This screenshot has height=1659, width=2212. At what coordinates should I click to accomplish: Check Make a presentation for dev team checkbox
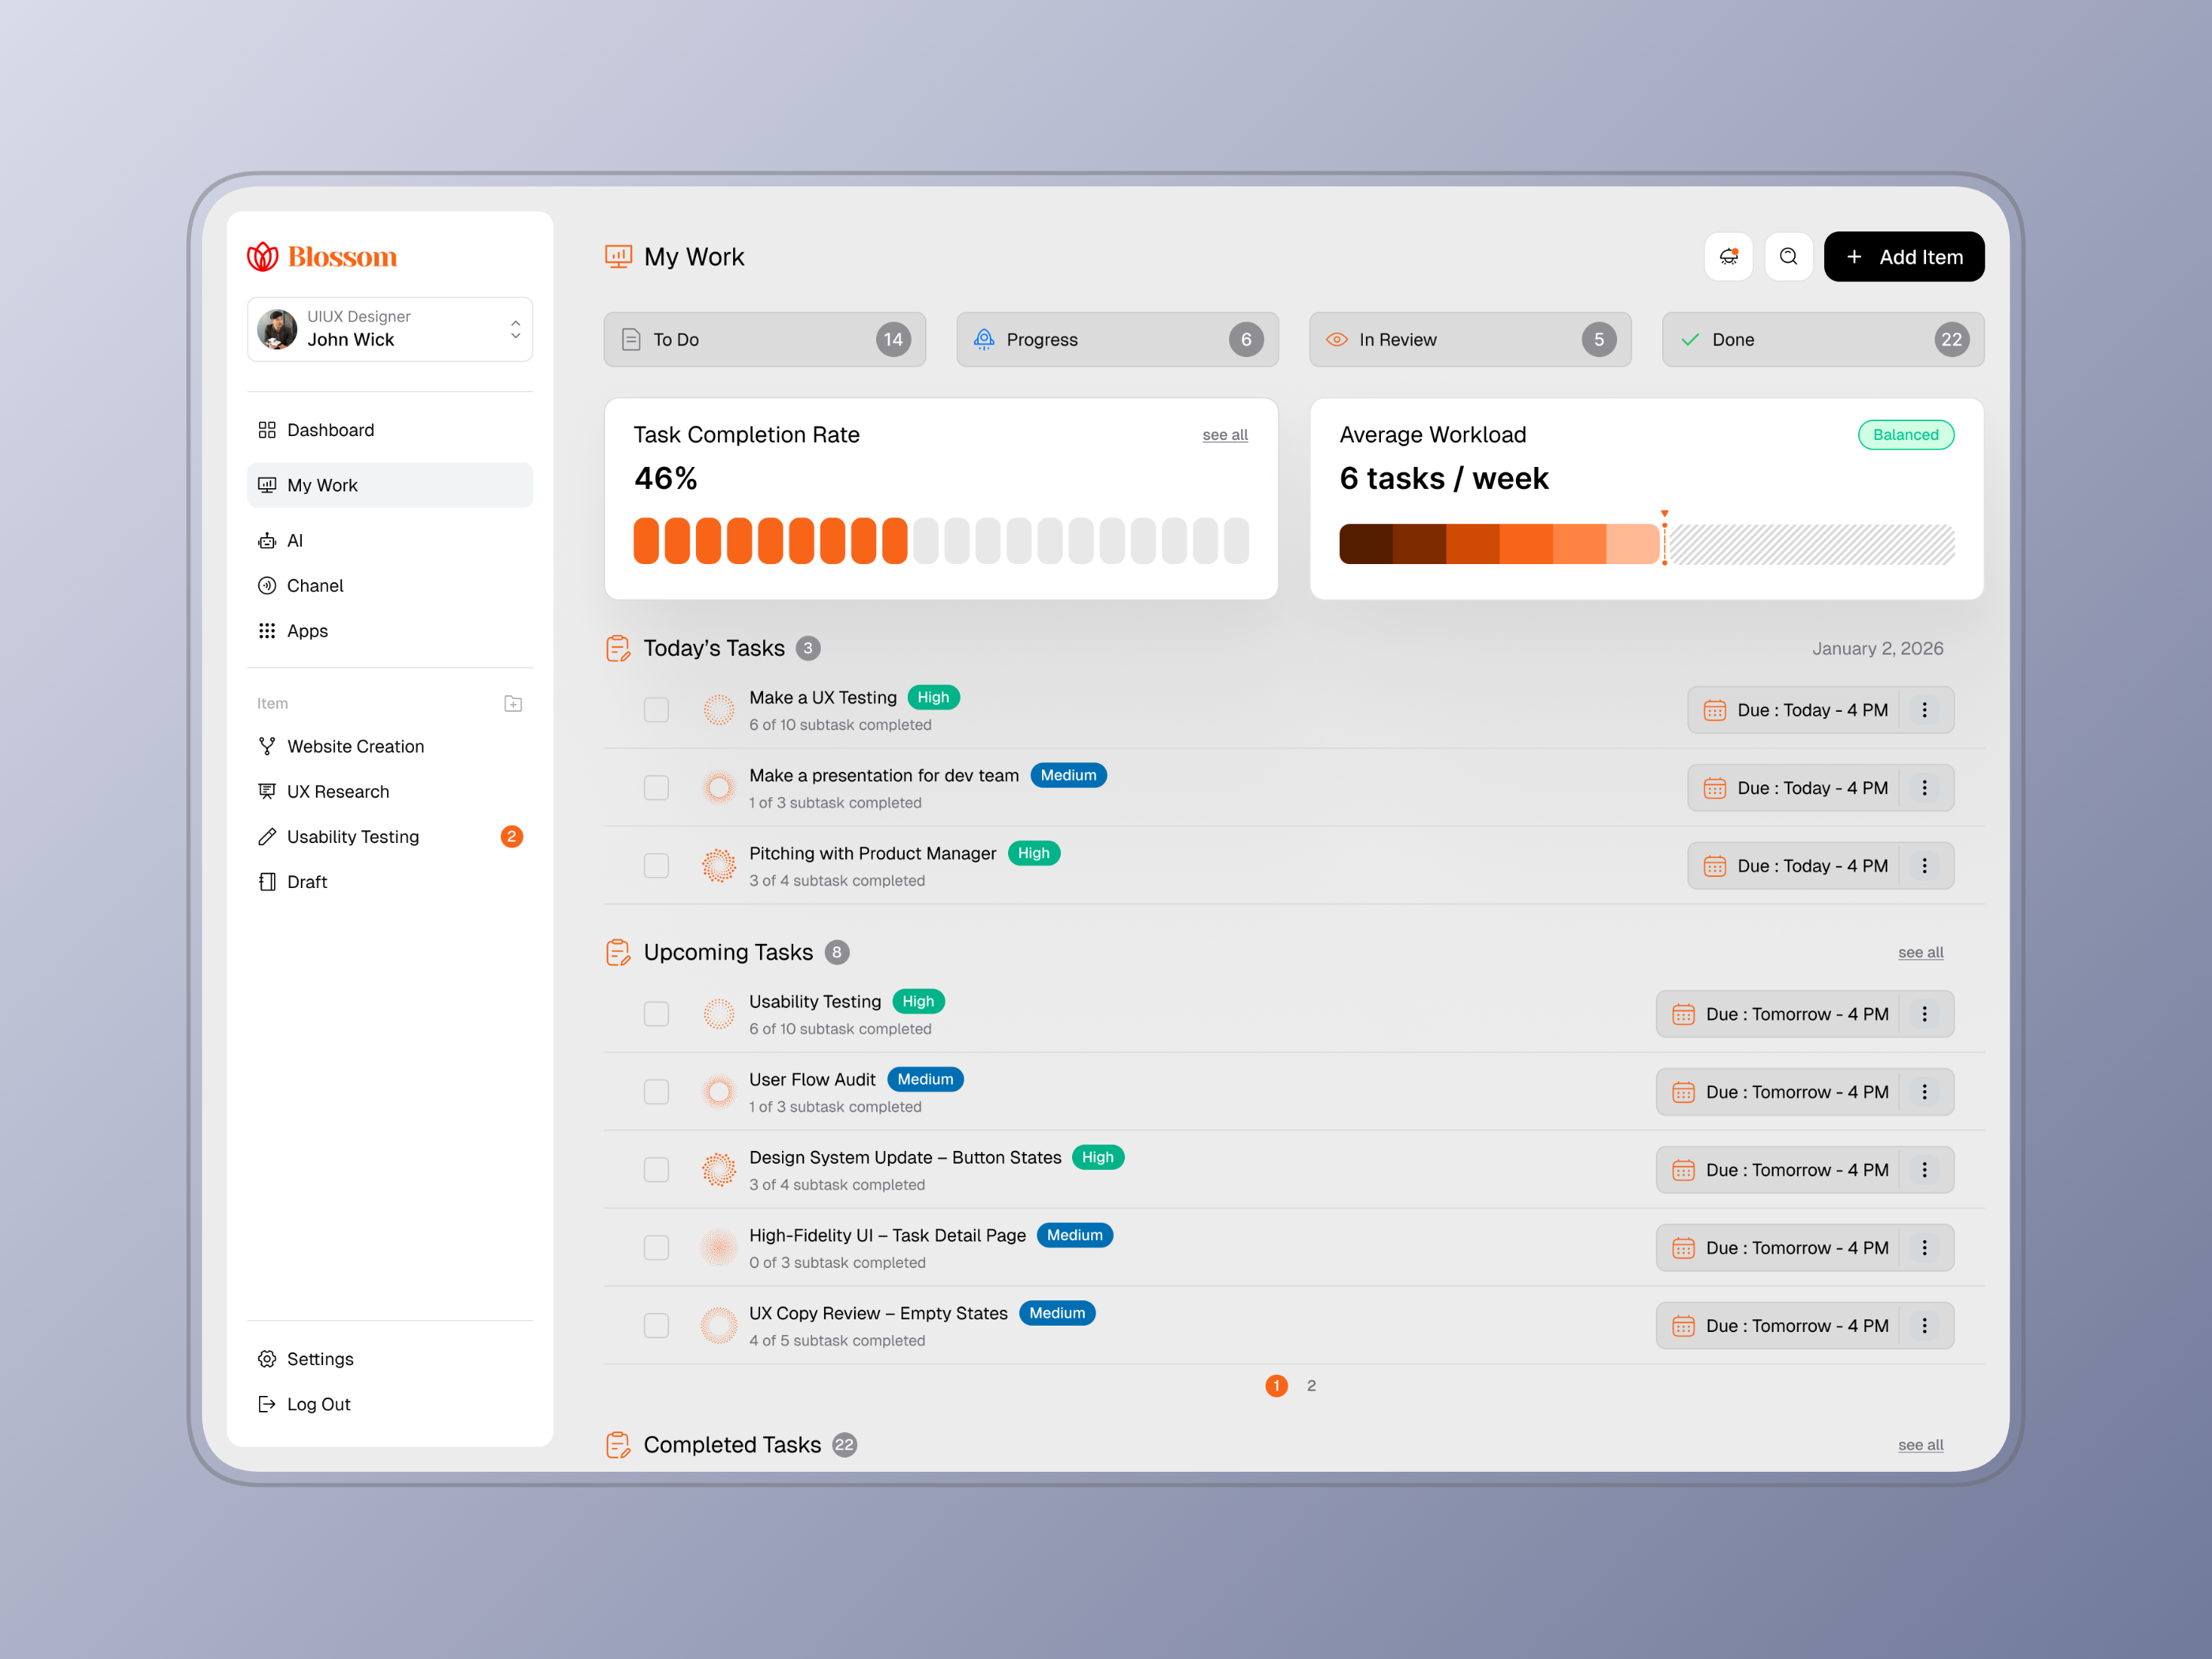pos(656,788)
